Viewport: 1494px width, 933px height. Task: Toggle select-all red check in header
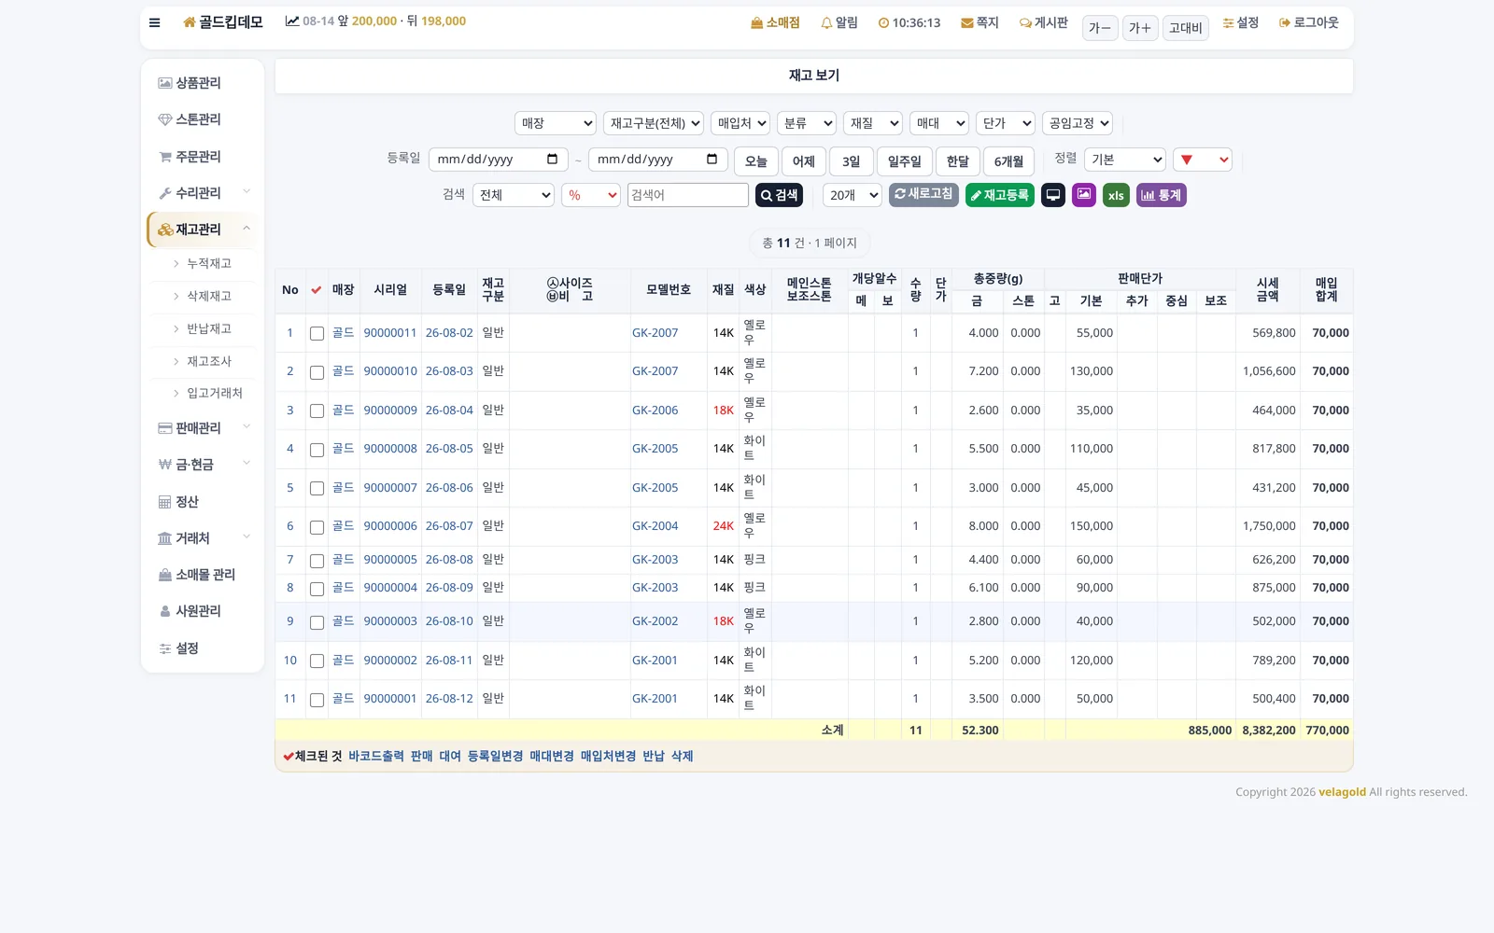pyautogui.click(x=317, y=290)
